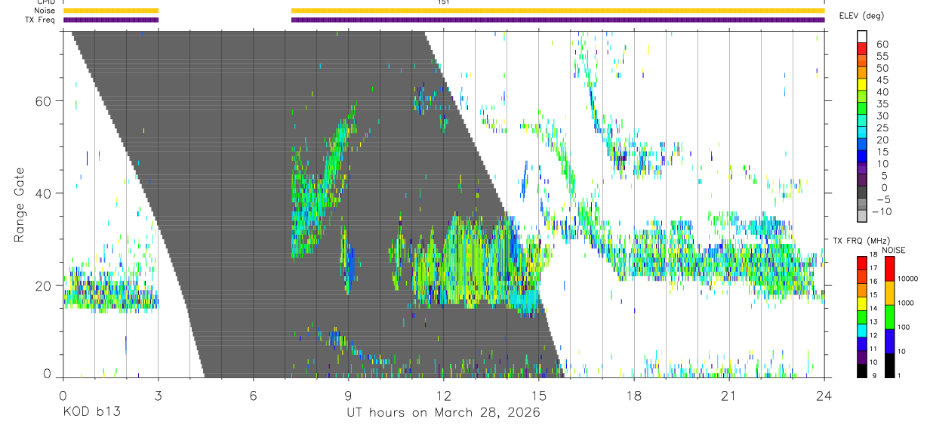Click the '12' tick on the UT hours axis

[443, 395]
